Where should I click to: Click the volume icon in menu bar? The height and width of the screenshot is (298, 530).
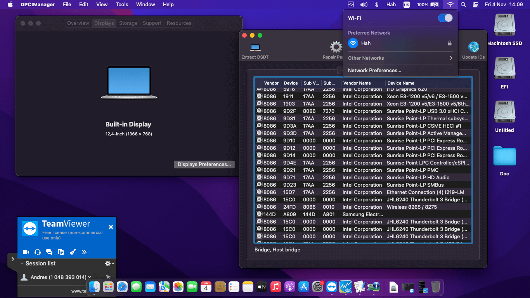pos(364,5)
